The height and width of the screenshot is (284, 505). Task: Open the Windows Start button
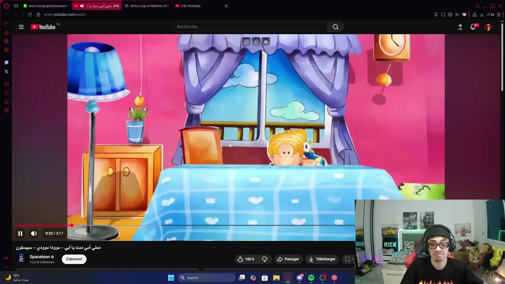tap(171, 278)
